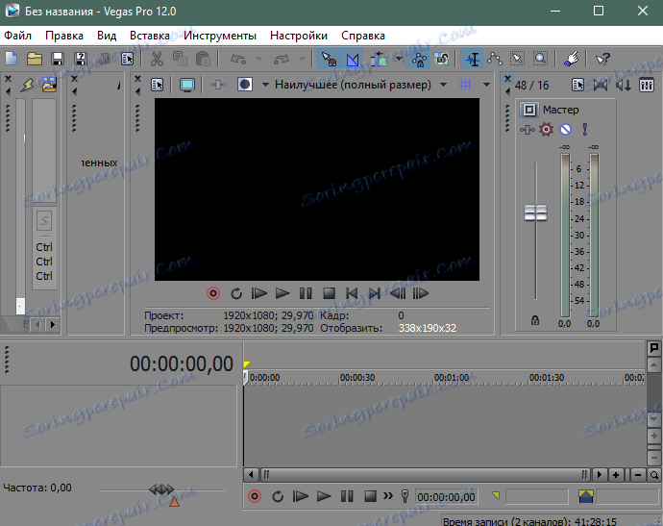Select the Envelope Edit tool

point(495,59)
